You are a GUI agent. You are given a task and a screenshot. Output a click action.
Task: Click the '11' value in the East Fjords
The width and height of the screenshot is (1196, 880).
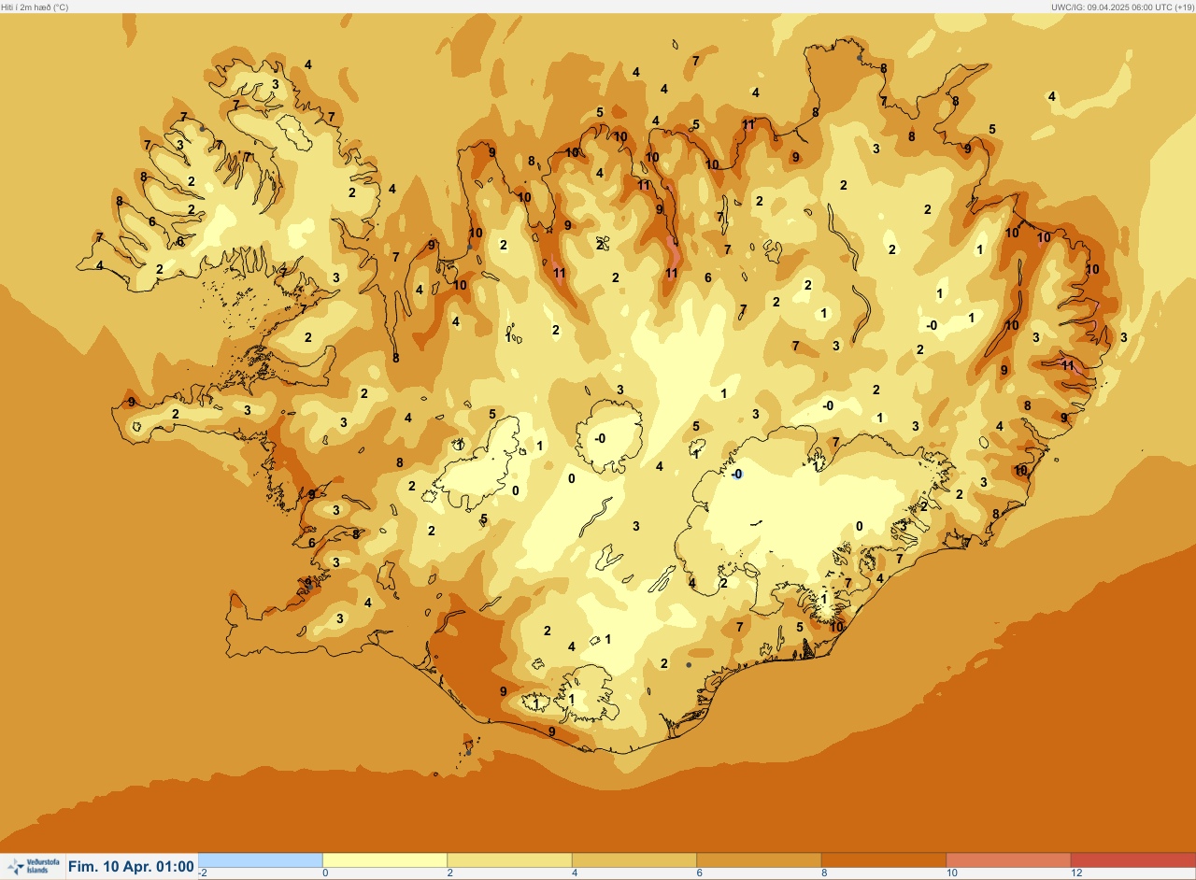tap(1068, 365)
